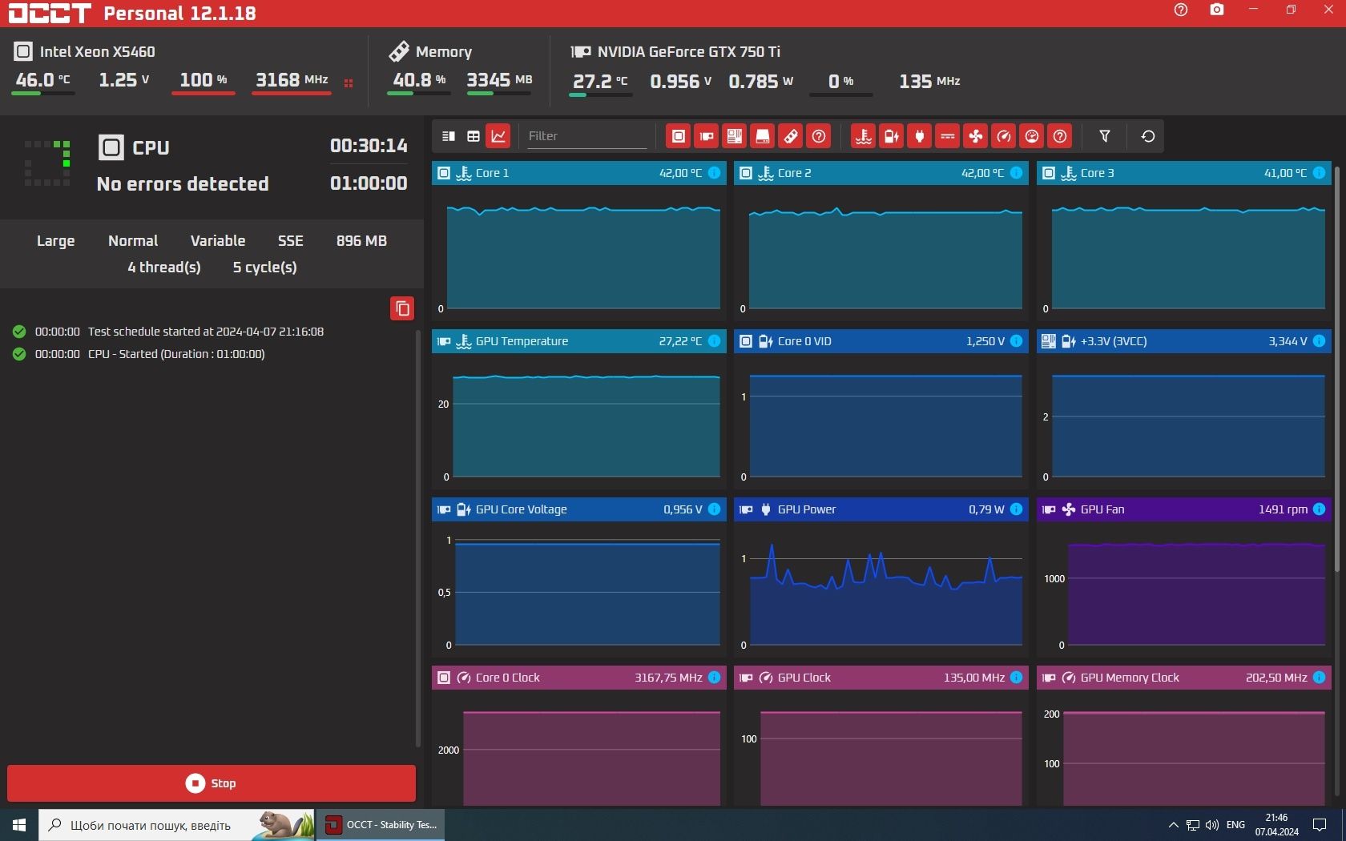Click the sensor Filter text field

click(586, 136)
